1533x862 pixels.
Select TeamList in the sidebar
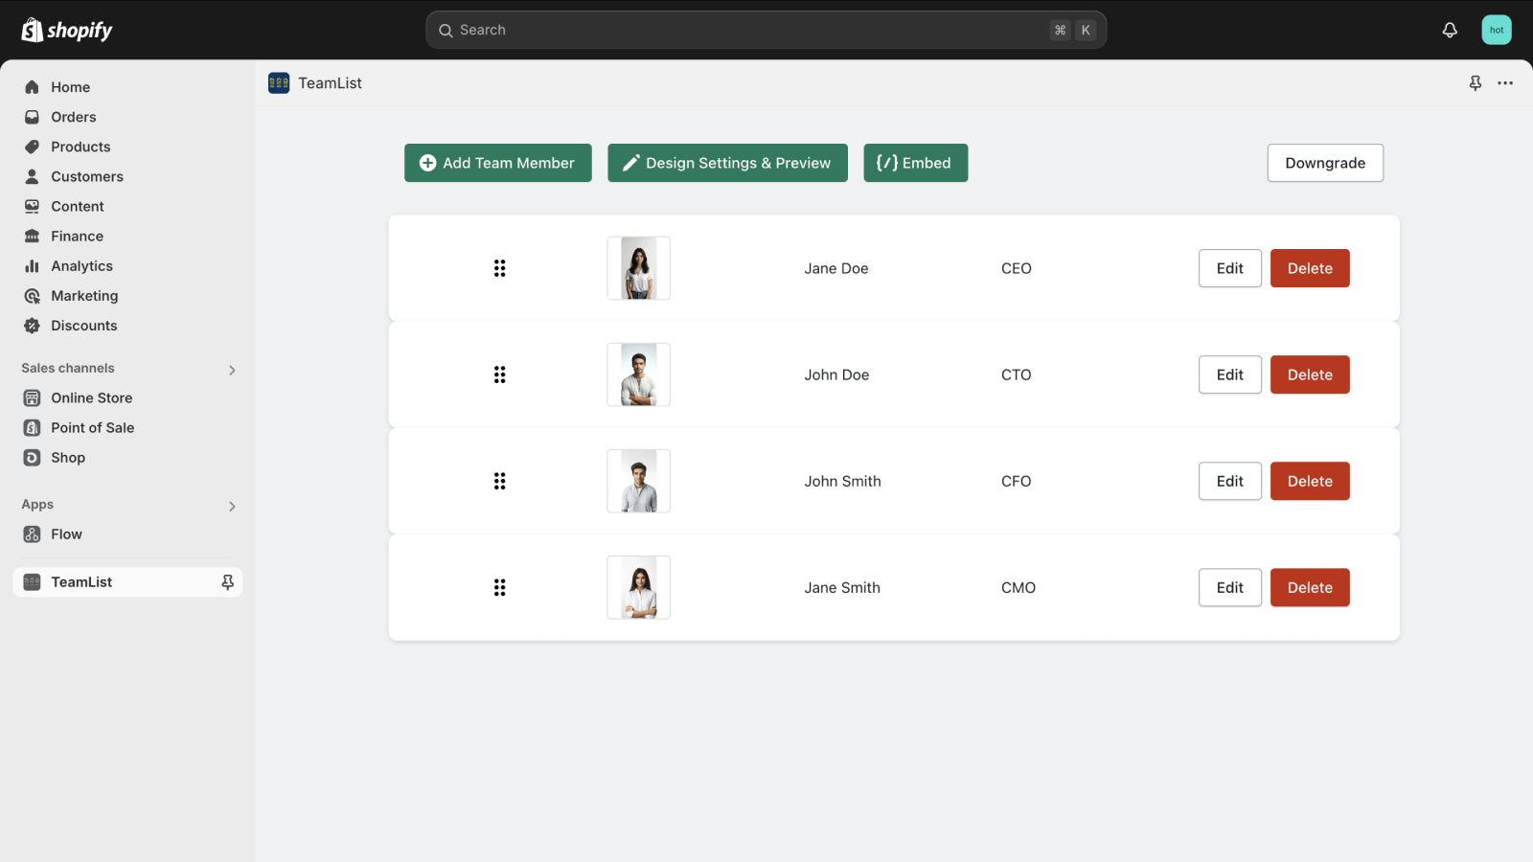point(81,581)
